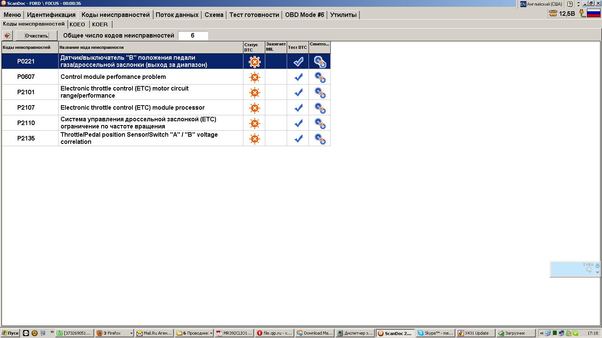Click the Коды неисправностей column header
The width and height of the screenshot is (602, 338).
pos(30,47)
